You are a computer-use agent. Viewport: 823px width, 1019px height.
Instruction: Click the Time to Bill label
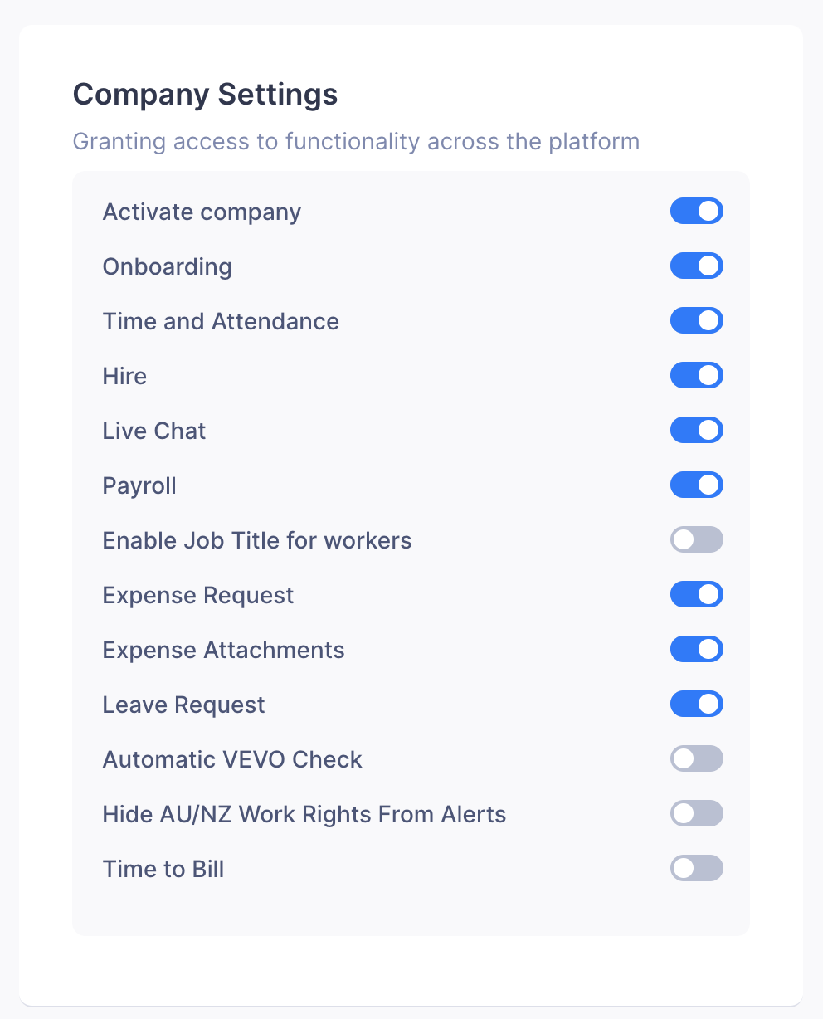tap(163, 870)
